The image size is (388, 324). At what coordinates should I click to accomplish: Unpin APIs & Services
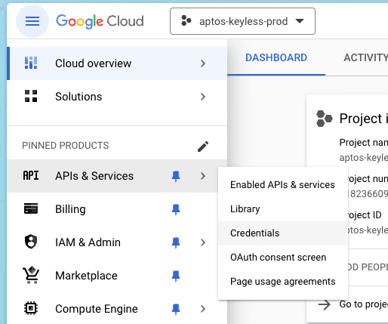(x=176, y=176)
